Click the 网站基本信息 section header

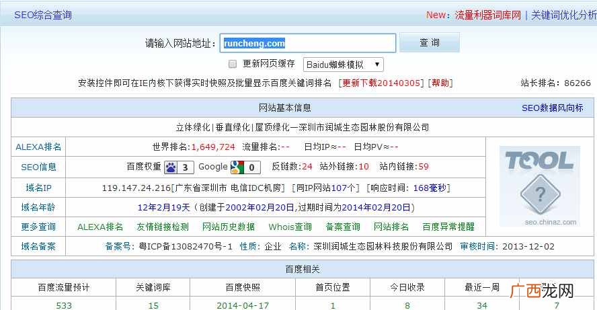285,108
